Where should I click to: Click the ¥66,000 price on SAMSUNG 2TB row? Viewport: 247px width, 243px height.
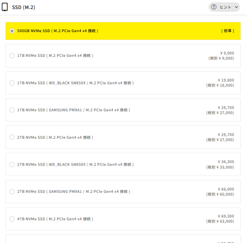coord(226,189)
